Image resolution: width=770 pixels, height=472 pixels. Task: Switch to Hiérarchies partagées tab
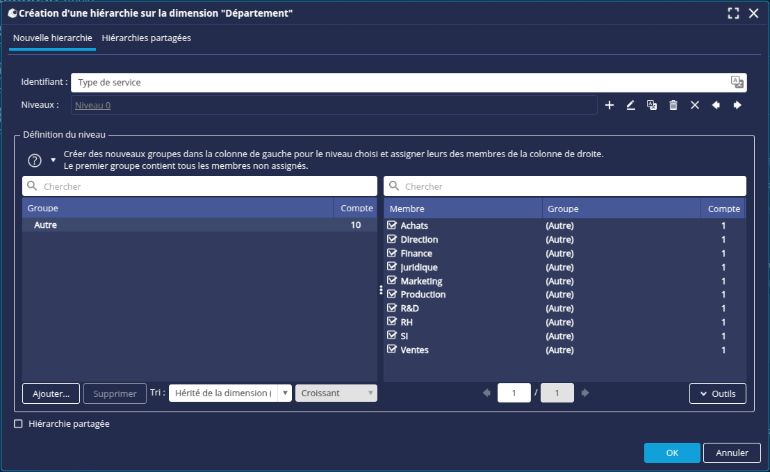pyautogui.click(x=146, y=38)
